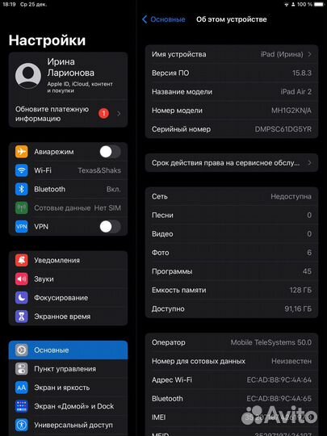This screenshot has height=436, width=327.
Task: Tap the Пункт управления icon
Action: point(22,369)
